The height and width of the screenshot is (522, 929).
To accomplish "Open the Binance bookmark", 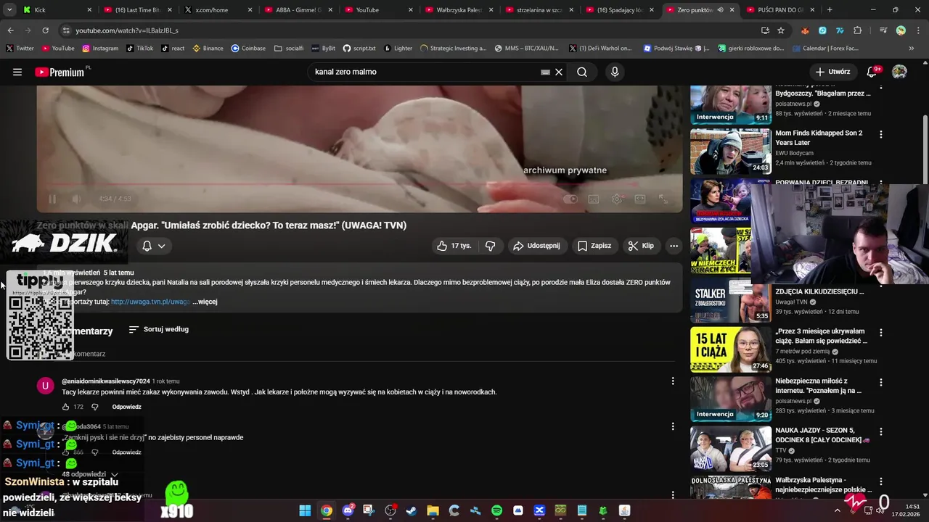I will 208,49.
